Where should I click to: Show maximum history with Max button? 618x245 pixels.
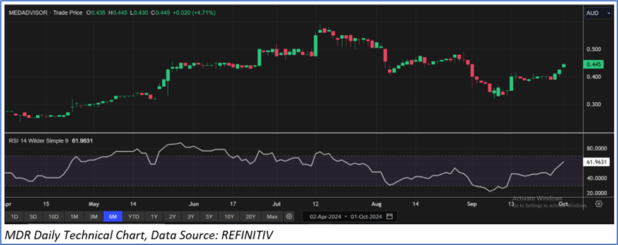tap(272, 216)
